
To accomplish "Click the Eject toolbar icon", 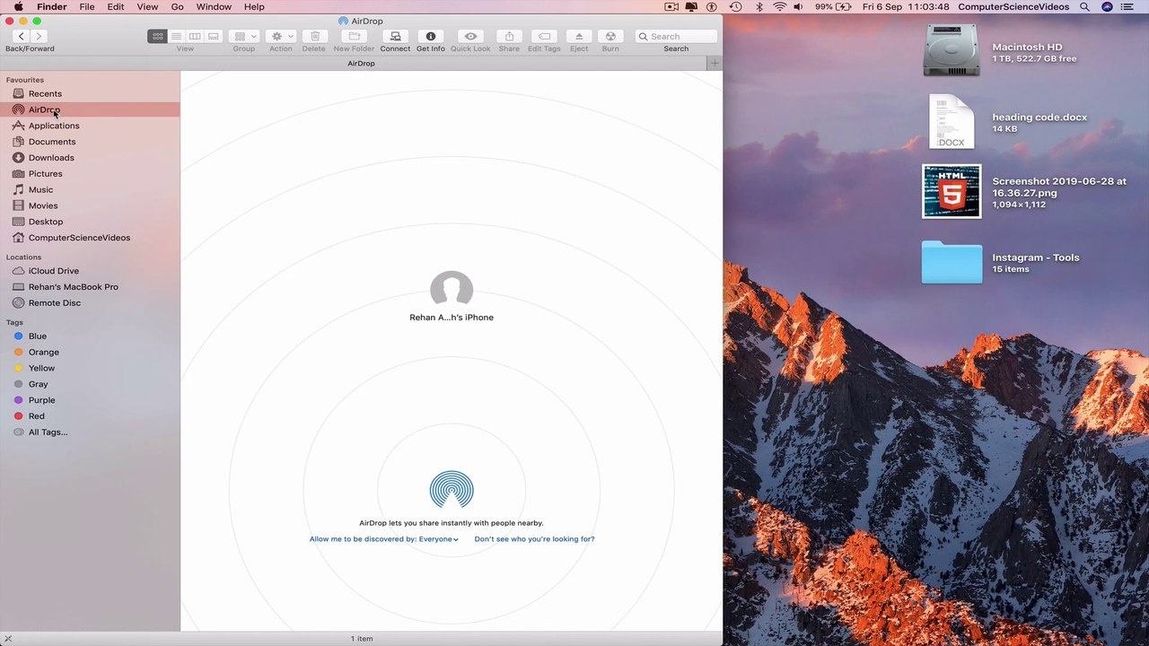I will coord(579,36).
